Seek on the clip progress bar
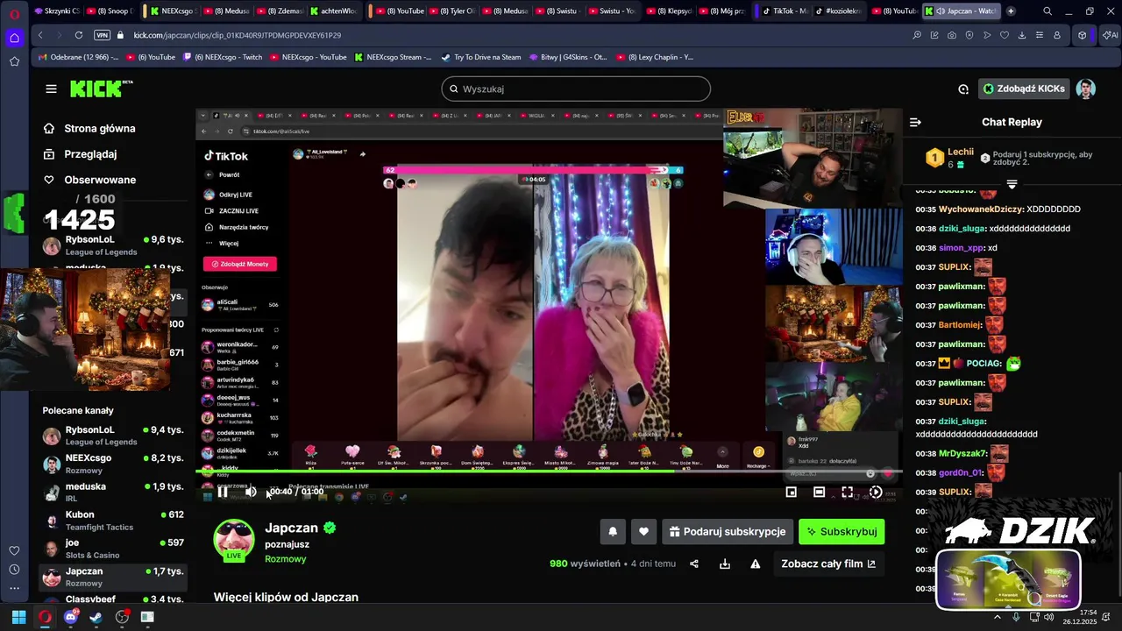Viewport: 1122px width, 631px height. click(549, 471)
